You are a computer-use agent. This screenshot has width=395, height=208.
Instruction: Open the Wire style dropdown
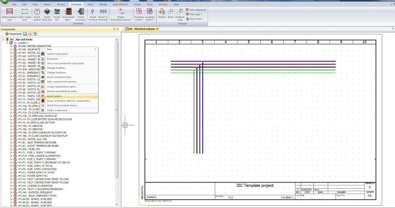194,14
